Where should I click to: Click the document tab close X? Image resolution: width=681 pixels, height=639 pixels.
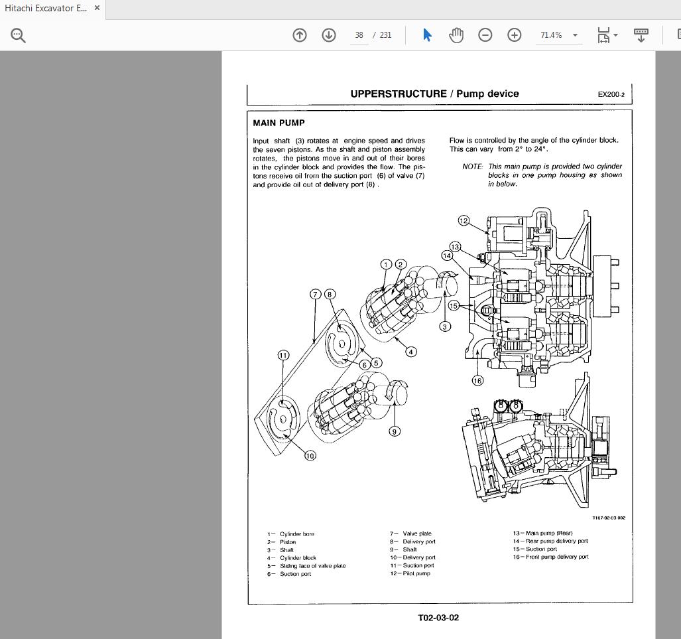(x=97, y=9)
